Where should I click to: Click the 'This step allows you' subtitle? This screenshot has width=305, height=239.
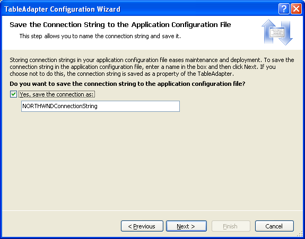pos(100,36)
